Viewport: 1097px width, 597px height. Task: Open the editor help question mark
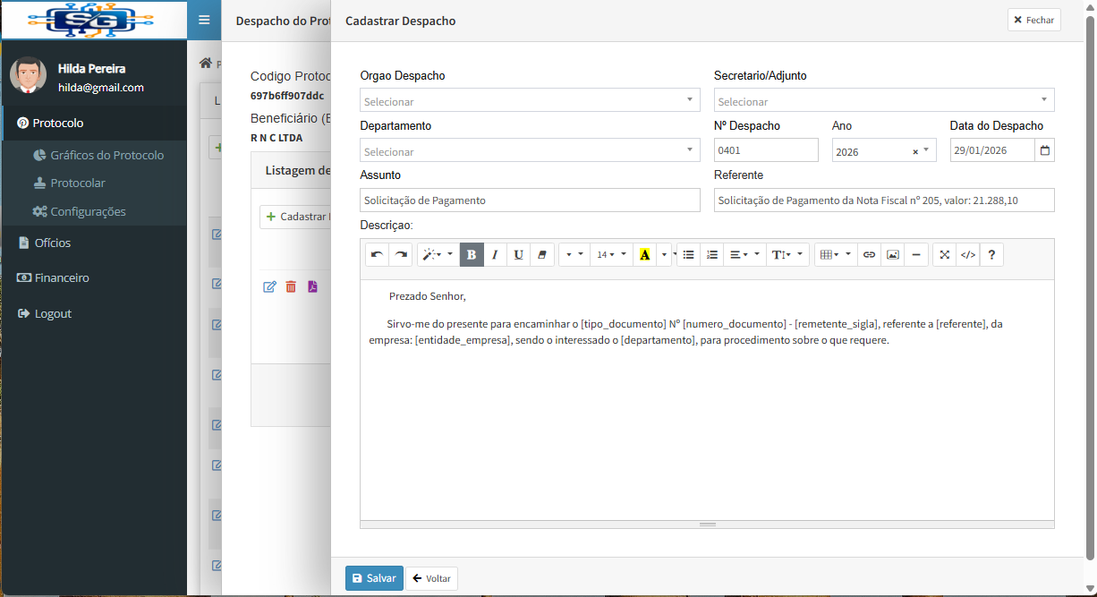pyautogui.click(x=991, y=254)
